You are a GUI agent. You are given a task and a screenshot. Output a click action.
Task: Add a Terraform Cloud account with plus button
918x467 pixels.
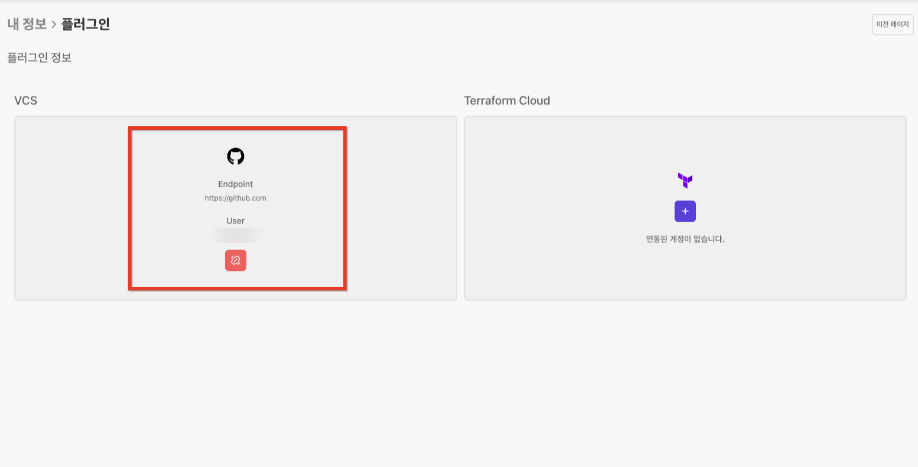pyautogui.click(x=685, y=212)
